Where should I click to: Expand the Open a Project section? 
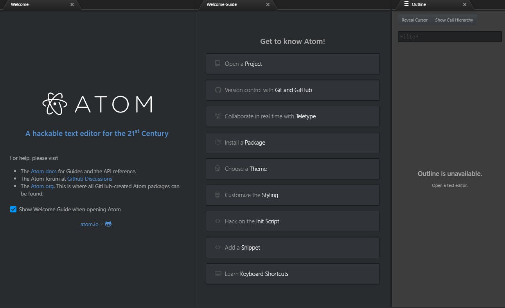(x=293, y=64)
